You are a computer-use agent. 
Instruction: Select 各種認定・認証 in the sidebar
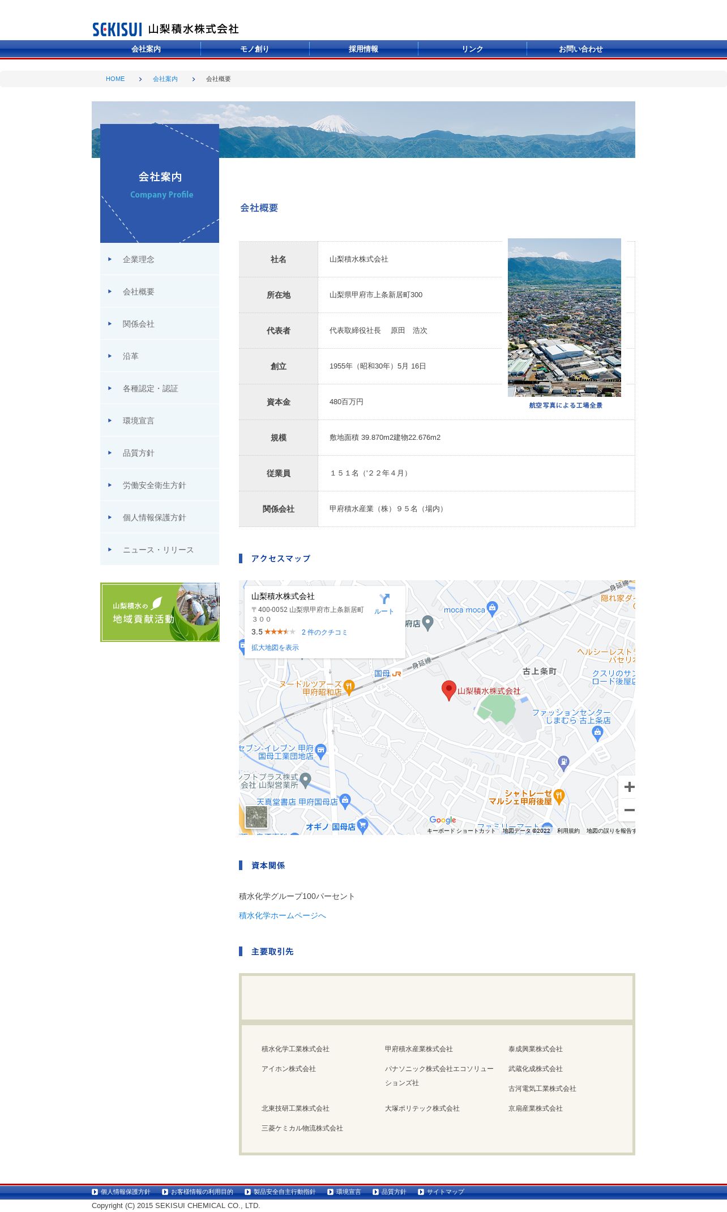(160, 388)
